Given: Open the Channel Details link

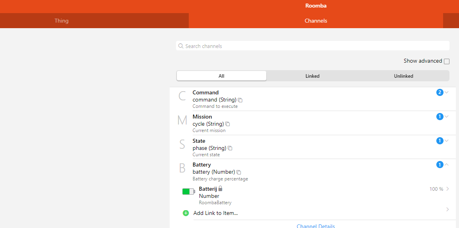Looking at the screenshot, I should (316, 226).
